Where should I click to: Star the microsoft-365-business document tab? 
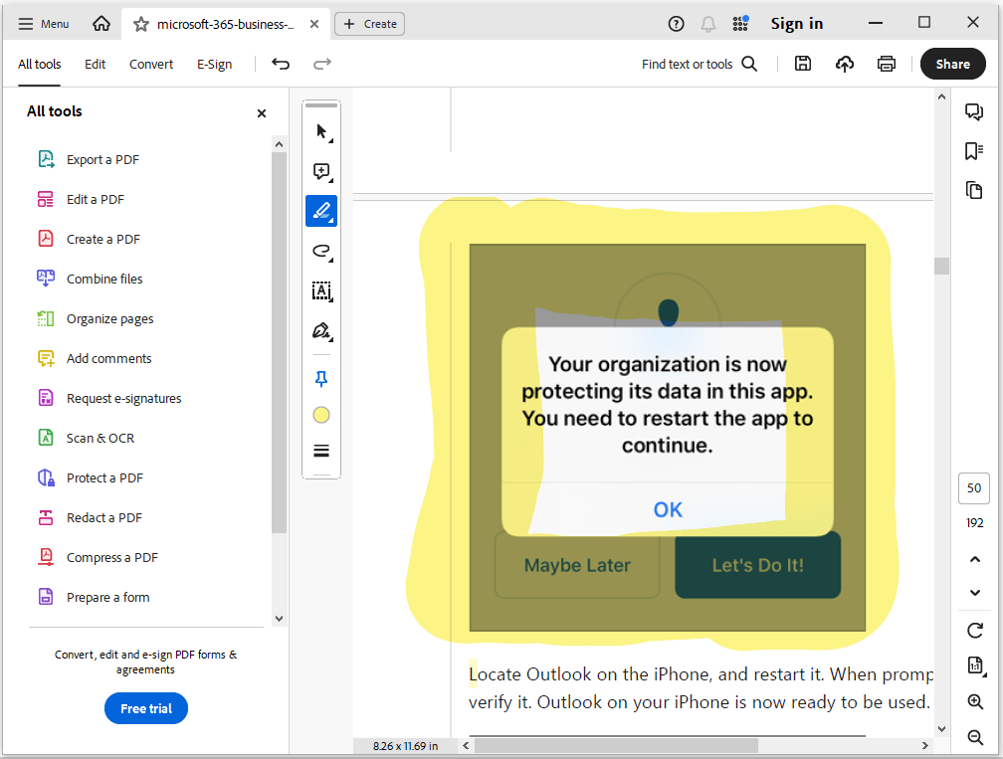pyautogui.click(x=140, y=24)
